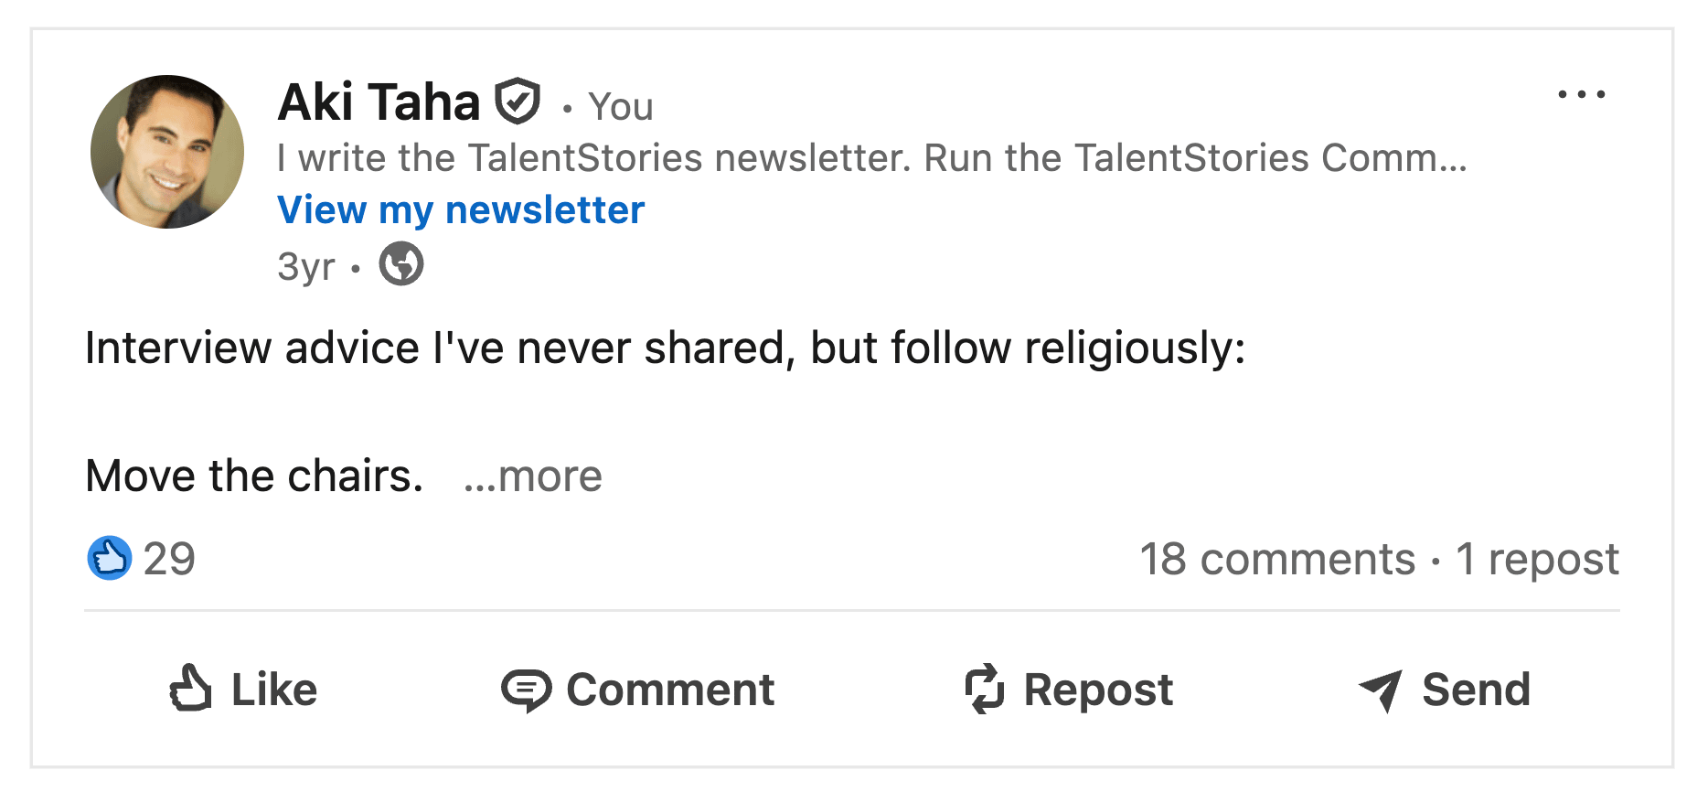Click the blue thumbs-up reaction icon

(110, 558)
